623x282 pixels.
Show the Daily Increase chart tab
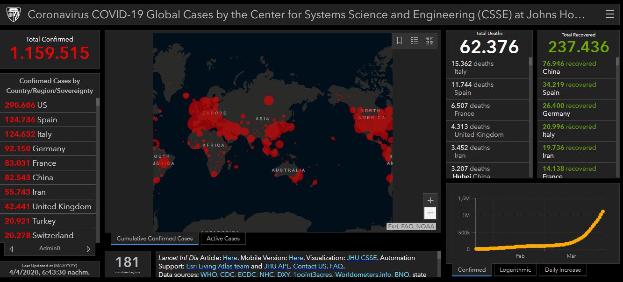tap(563, 270)
